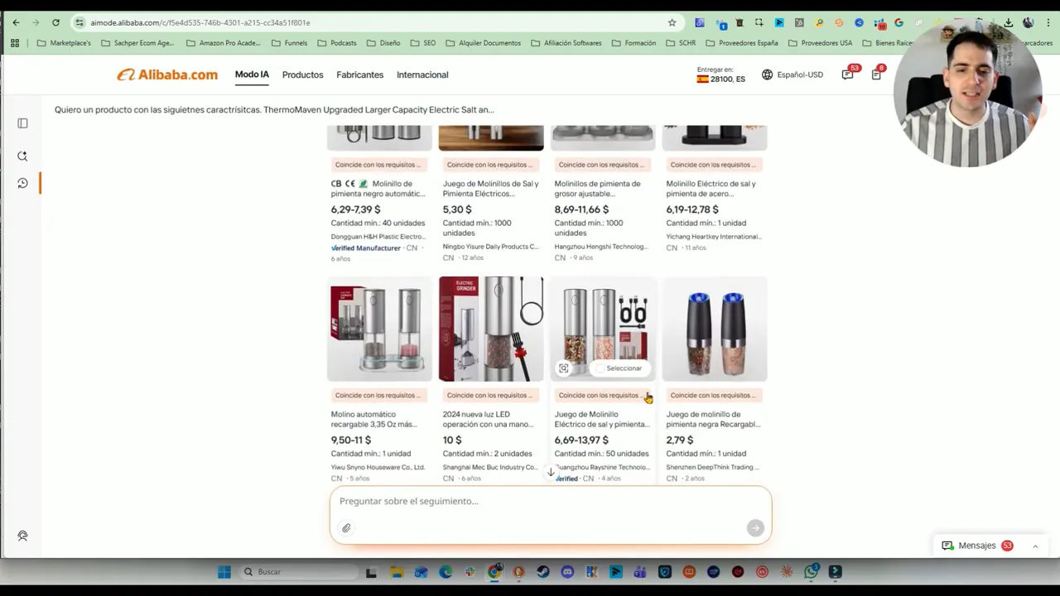Click the conversation title Quiero un producto con...
Screen dimensions: 1060x596
(274, 109)
